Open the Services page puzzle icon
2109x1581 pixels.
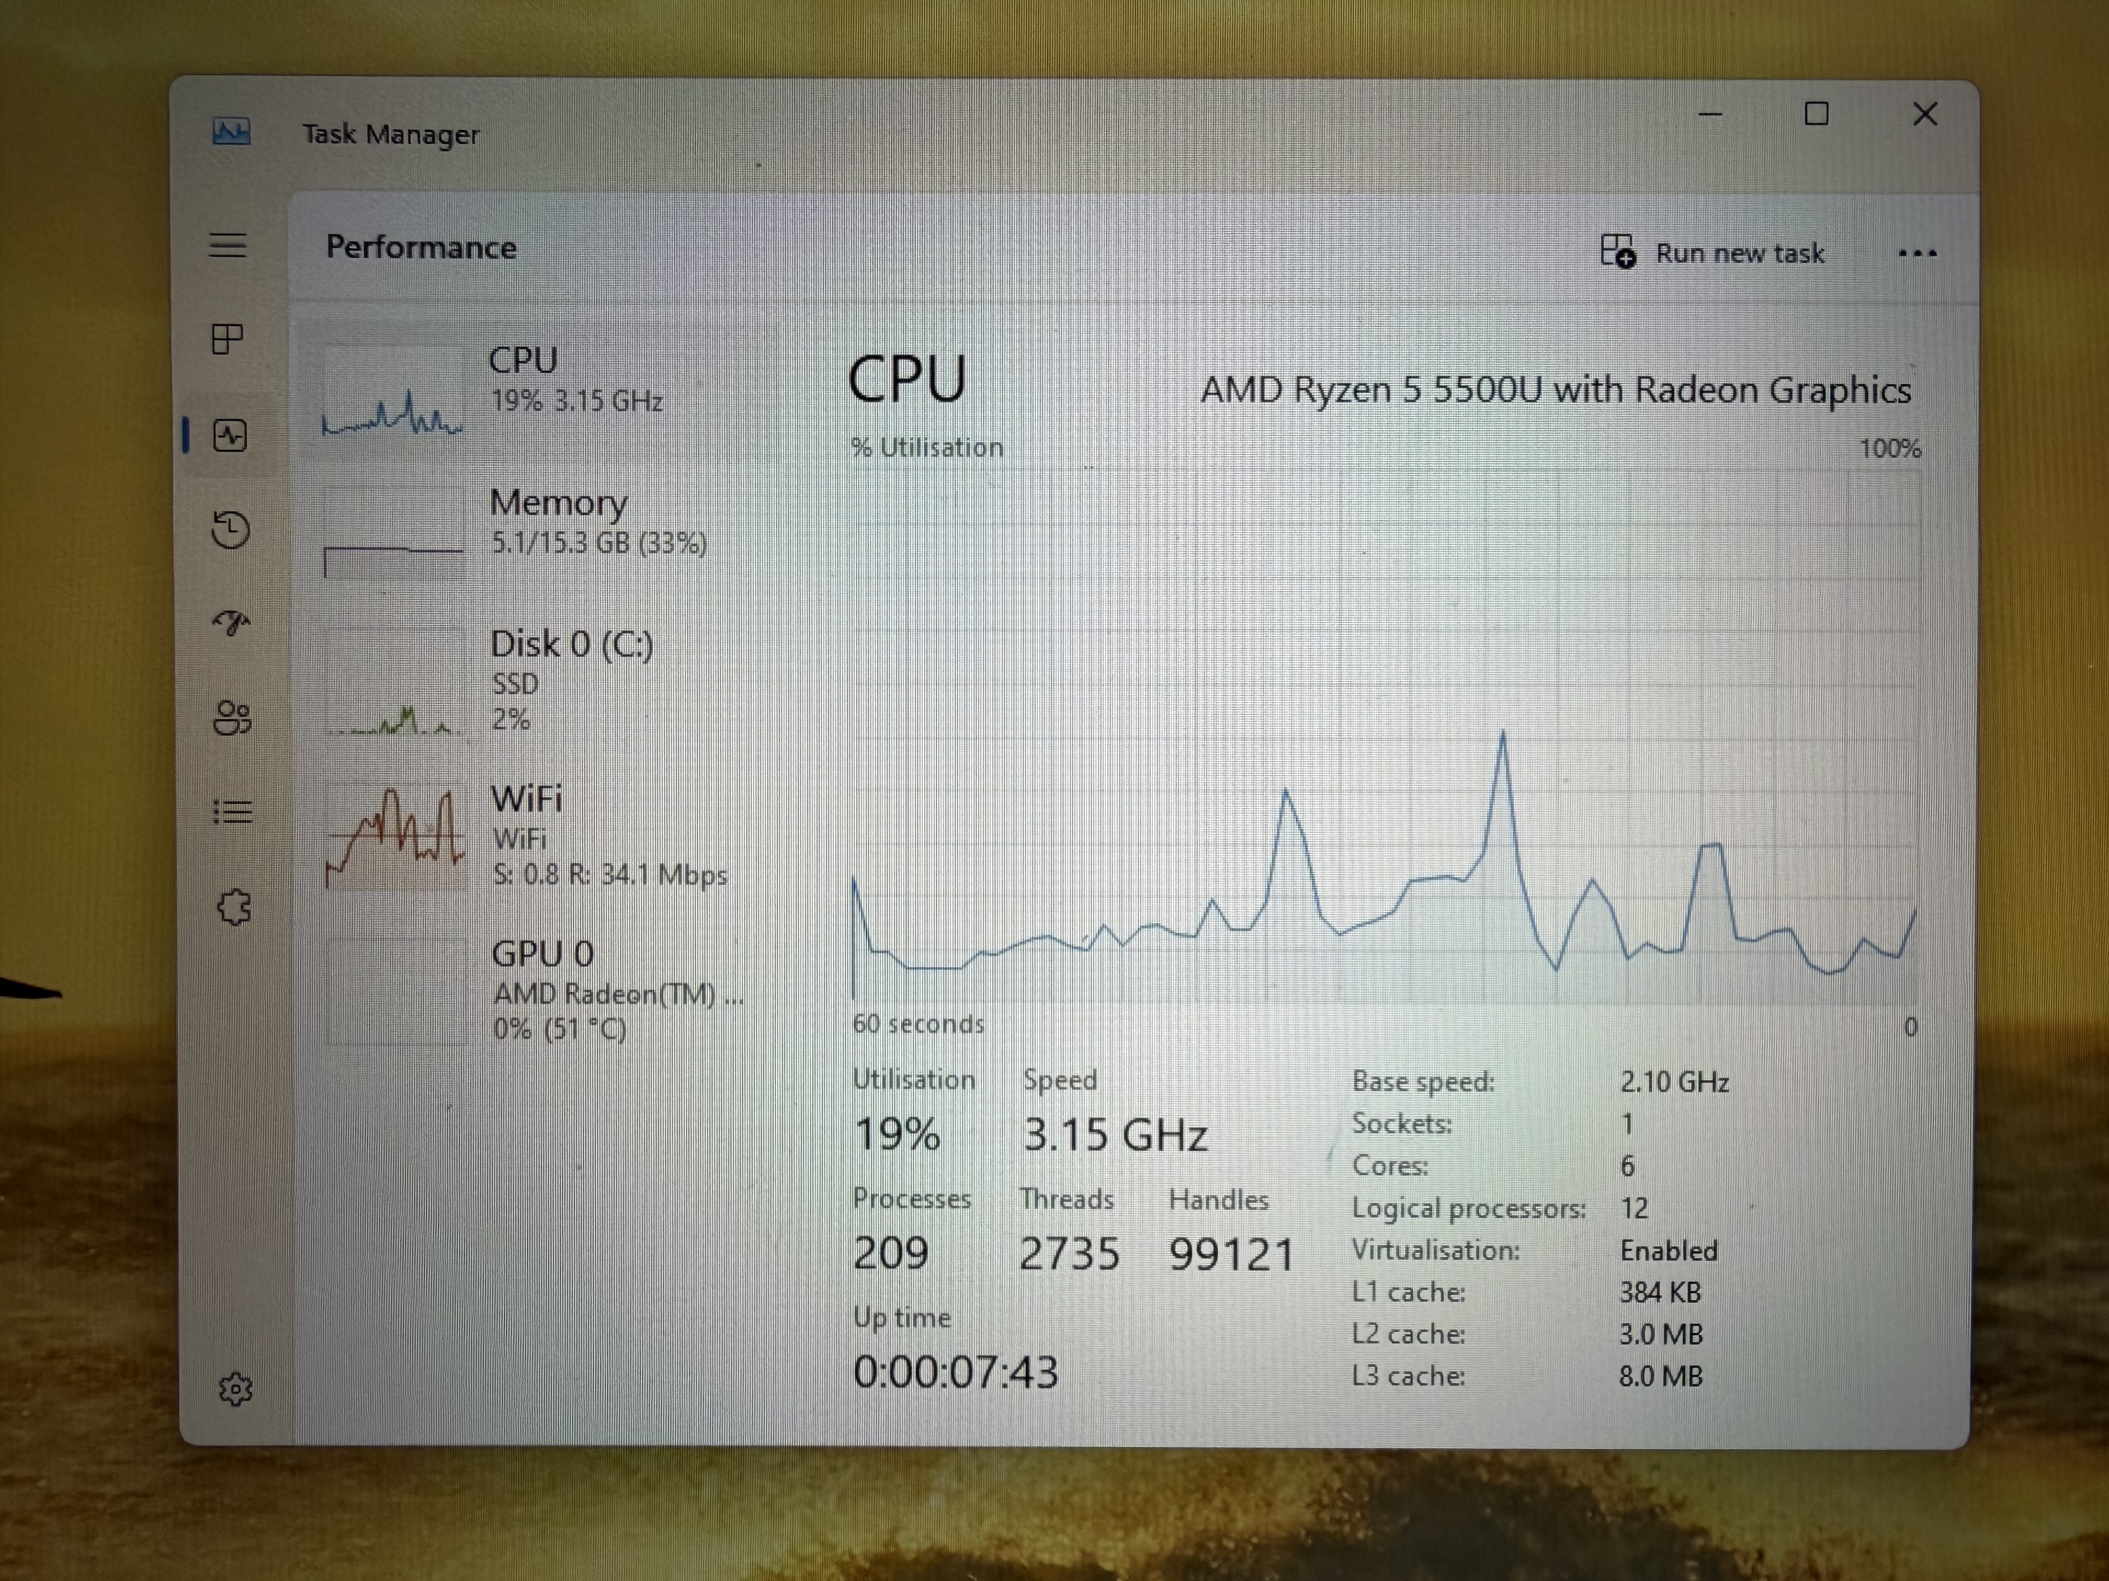click(234, 907)
